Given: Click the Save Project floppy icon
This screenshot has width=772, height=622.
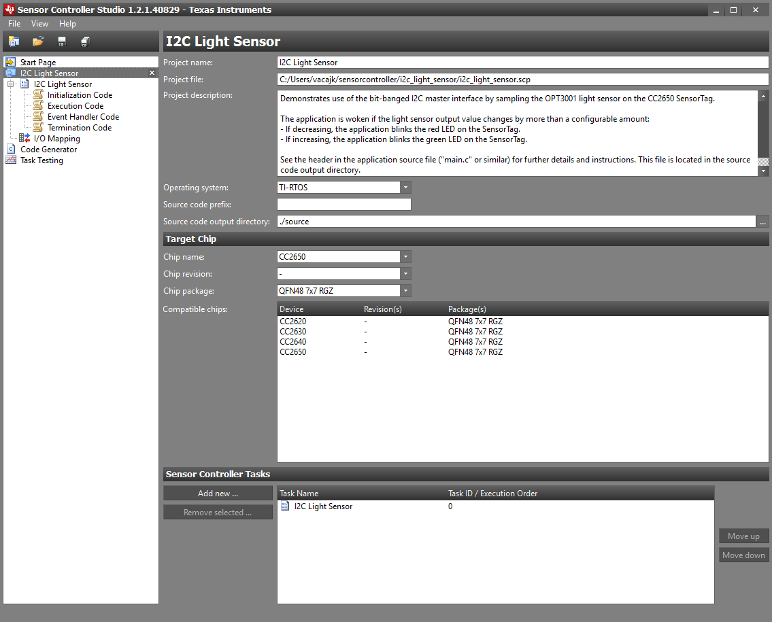Looking at the screenshot, I should tap(61, 42).
